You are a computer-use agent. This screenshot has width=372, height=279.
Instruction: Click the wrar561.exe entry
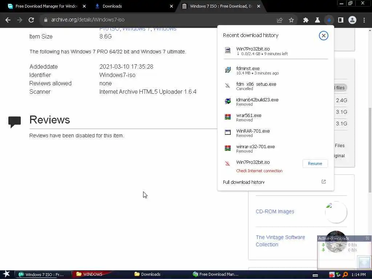(275, 117)
